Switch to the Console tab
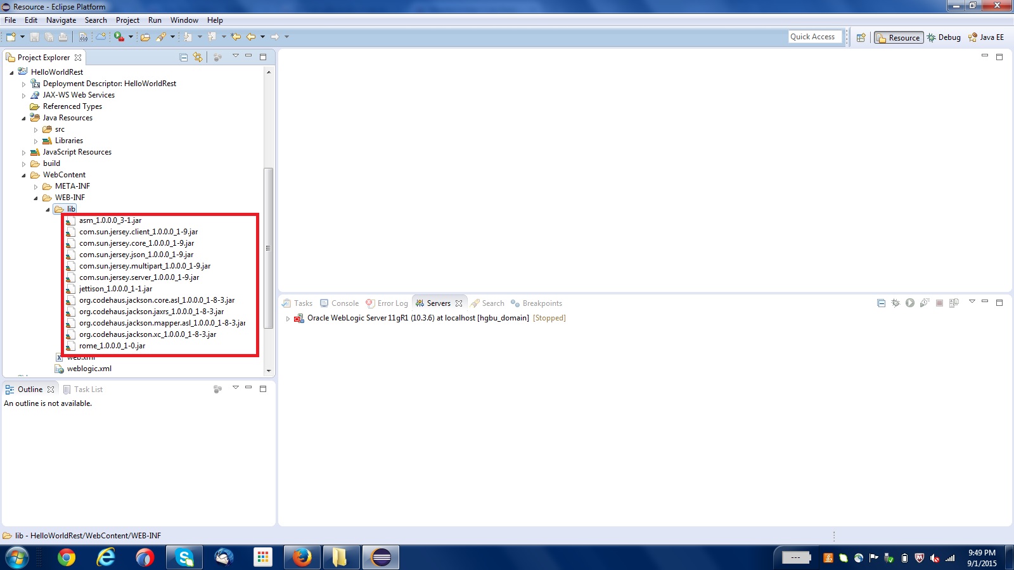1014x570 pixels. click(x=344, y=303)
